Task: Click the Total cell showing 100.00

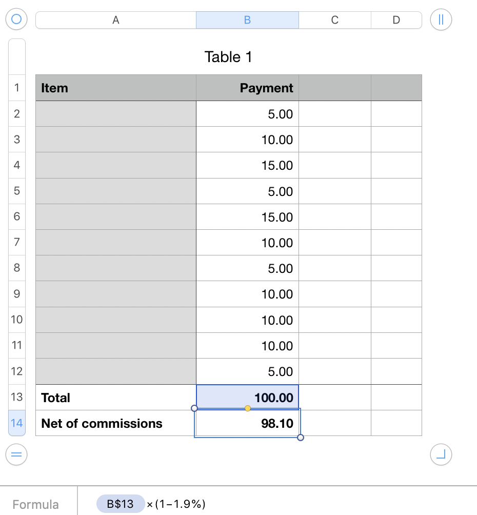Action: tap(247, 397)
